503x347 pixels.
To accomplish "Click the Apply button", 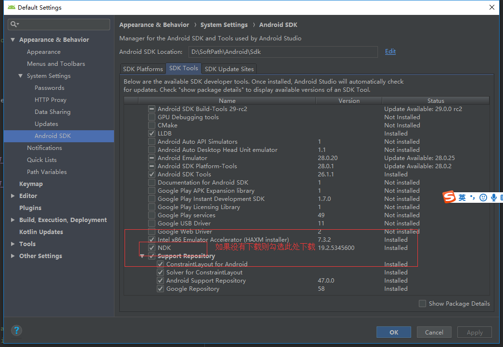I will 475,332.
